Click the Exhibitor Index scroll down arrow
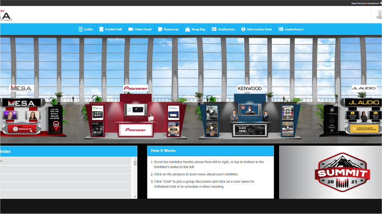The image size is (382, 214). [x=135, y=196]
